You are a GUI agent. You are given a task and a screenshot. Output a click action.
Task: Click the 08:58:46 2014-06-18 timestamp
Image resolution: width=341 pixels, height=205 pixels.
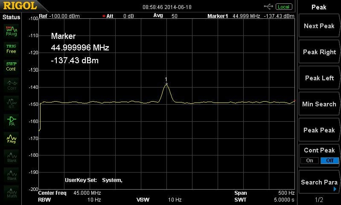167,7
